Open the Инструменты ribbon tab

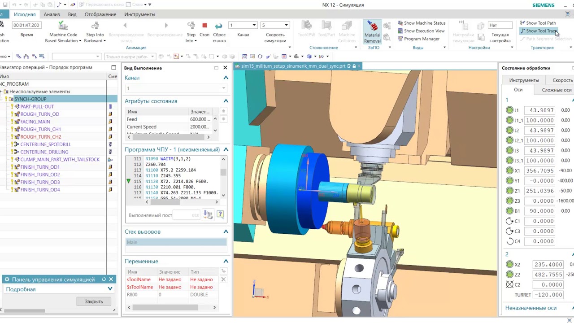[140, 14]
